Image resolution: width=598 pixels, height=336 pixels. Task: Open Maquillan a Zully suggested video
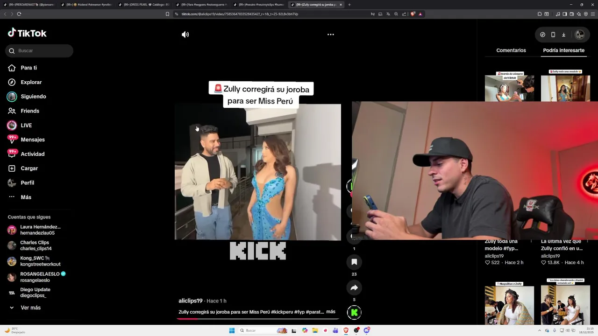pos(509,302)
